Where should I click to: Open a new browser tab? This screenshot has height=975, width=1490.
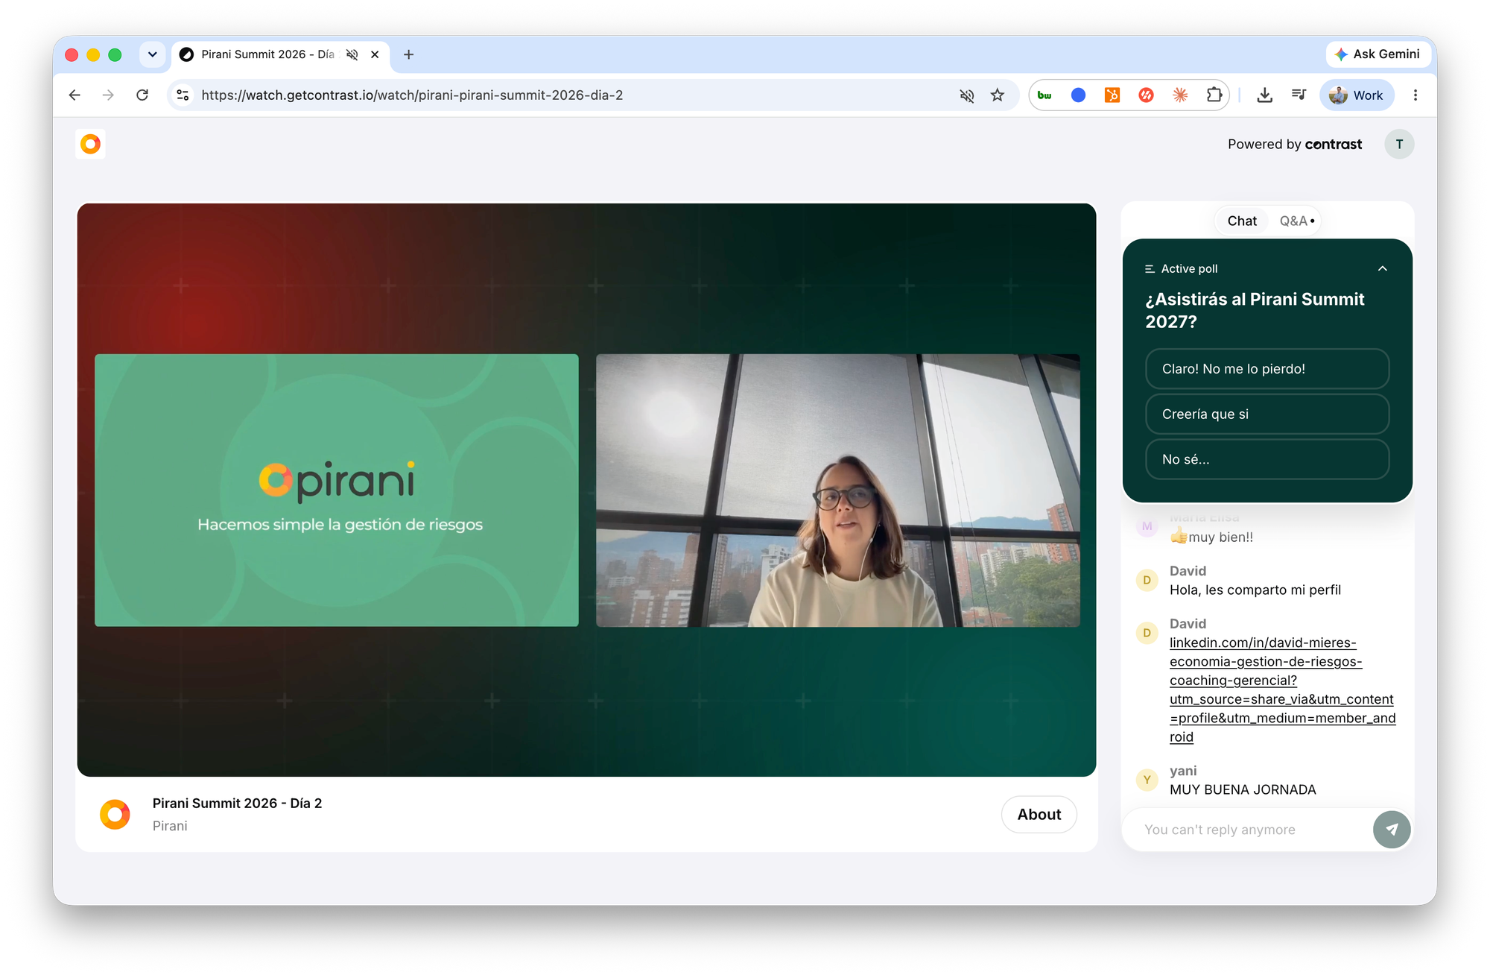[x=408, y=54]
